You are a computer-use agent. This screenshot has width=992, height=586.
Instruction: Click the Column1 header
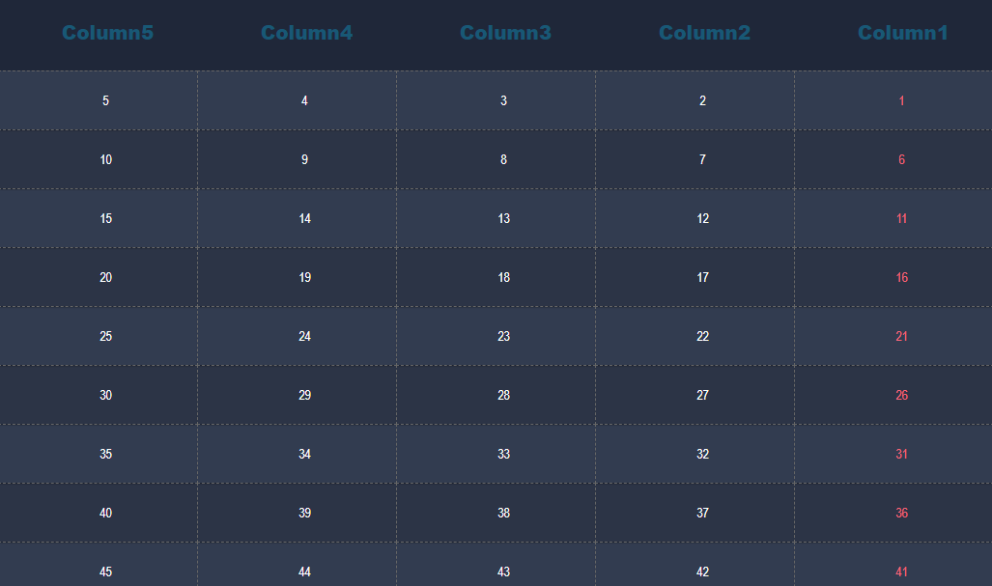(903, 32)
